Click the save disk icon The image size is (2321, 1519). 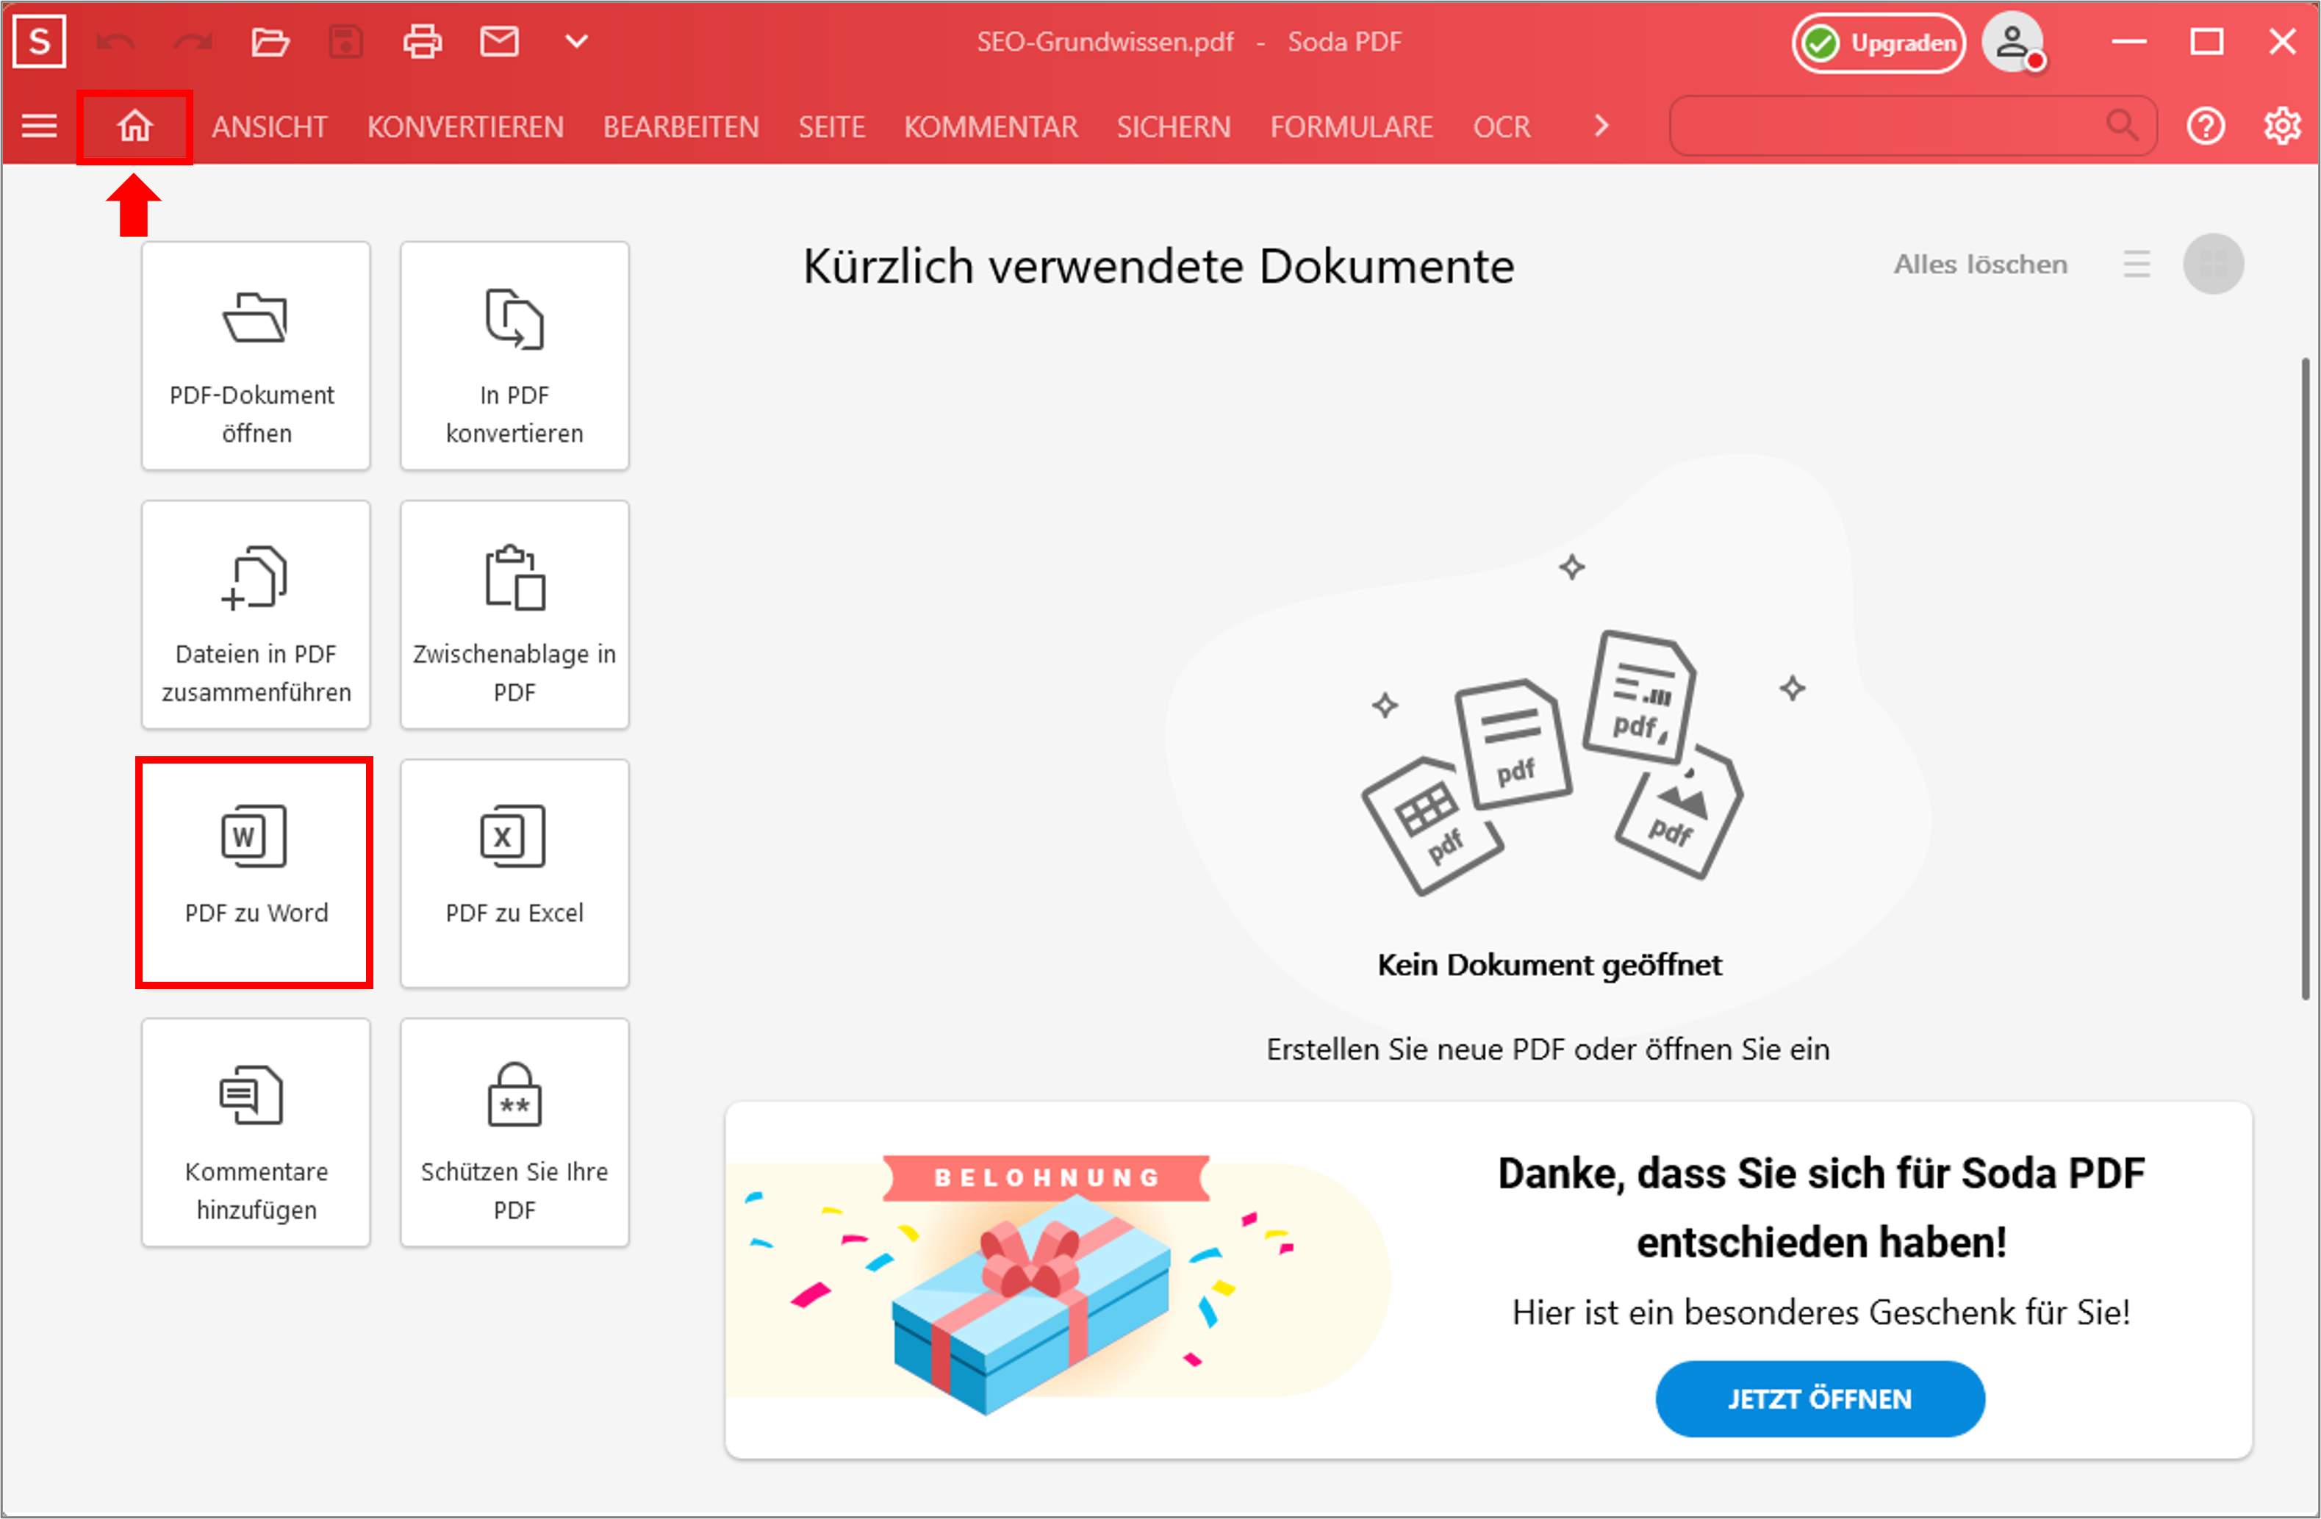coord(346,42)
